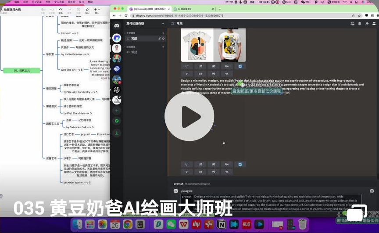Open the 插入 insert dropdown in the mind map toolbar
Viewport: 379px width, 233px height.
point(97,10)
